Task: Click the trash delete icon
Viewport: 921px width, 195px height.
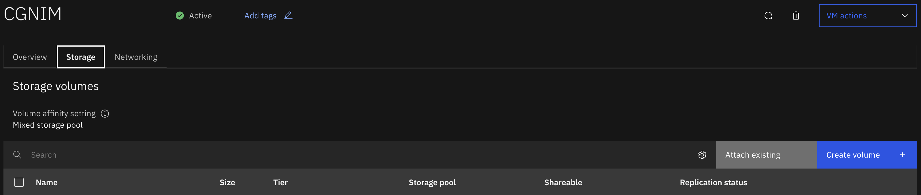Action: point(796,16)
